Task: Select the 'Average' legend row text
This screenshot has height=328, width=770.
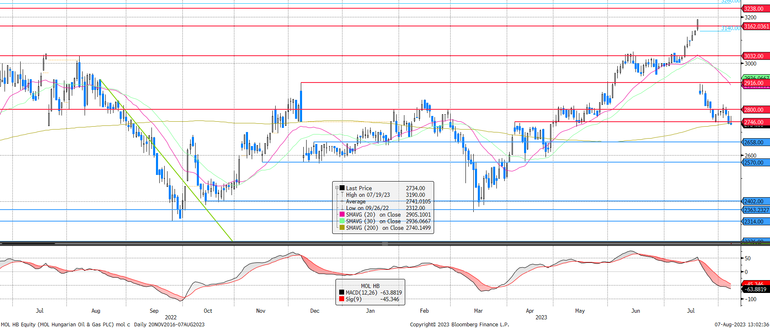Action: click(356, 201)
